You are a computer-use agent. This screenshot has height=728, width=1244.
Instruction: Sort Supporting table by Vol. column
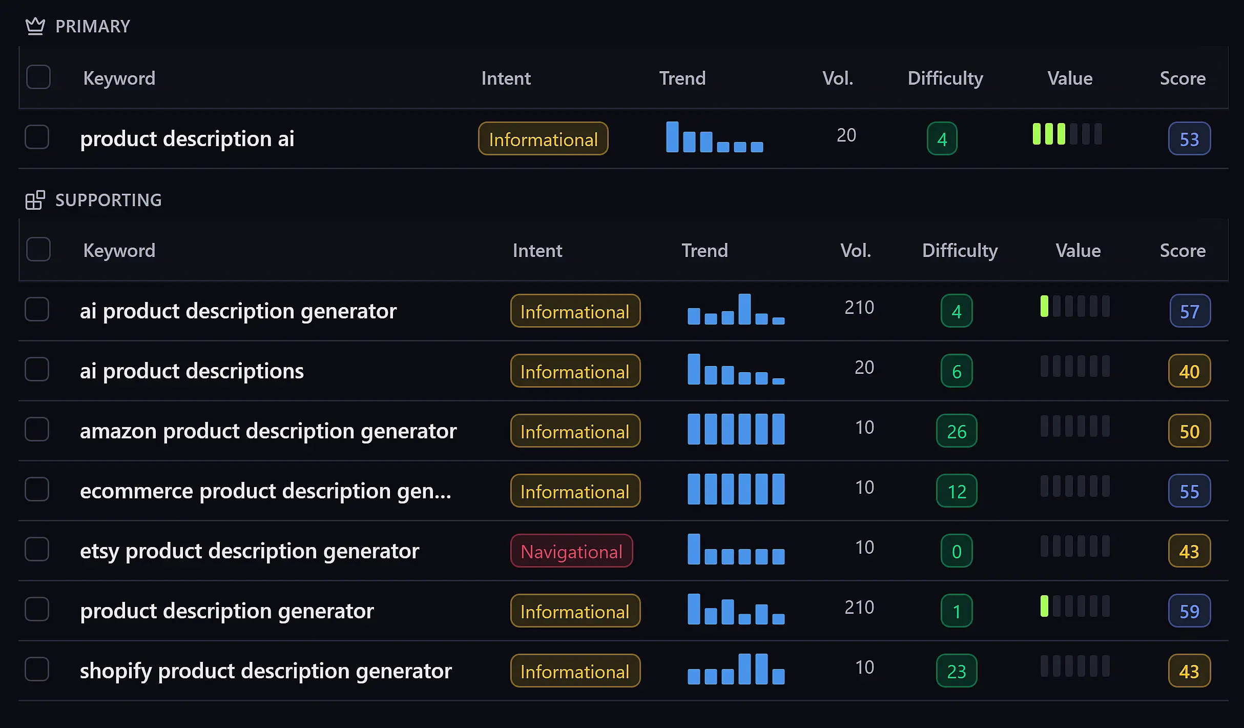[856, 250]
